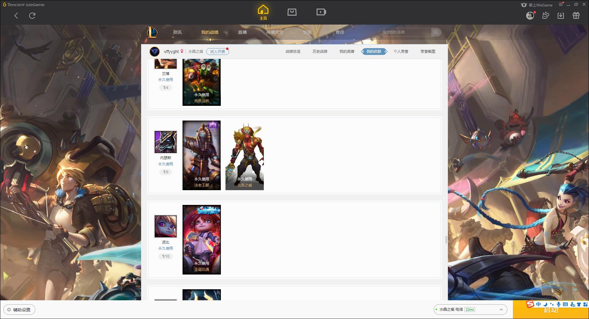Viewport: 589px width, 319px height.
Task: Click the Sogou user account icon
Action: 572,304
